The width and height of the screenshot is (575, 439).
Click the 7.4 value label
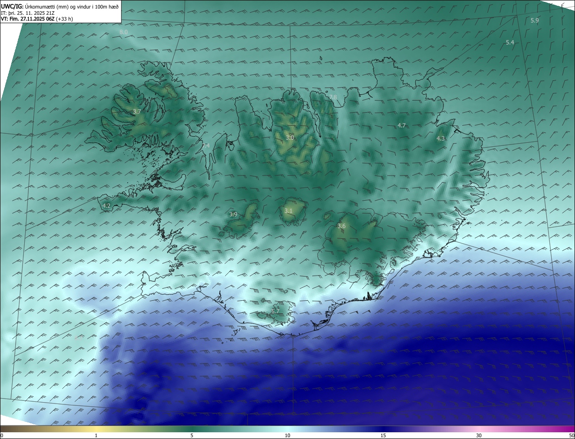tap(206, 146)
